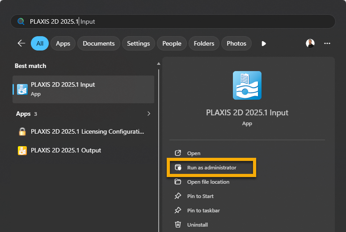Click the search magnifier icon
Image resolution: width=346 pixels, height=232 pixels.
pyautogui.click(x=21, y=21)
